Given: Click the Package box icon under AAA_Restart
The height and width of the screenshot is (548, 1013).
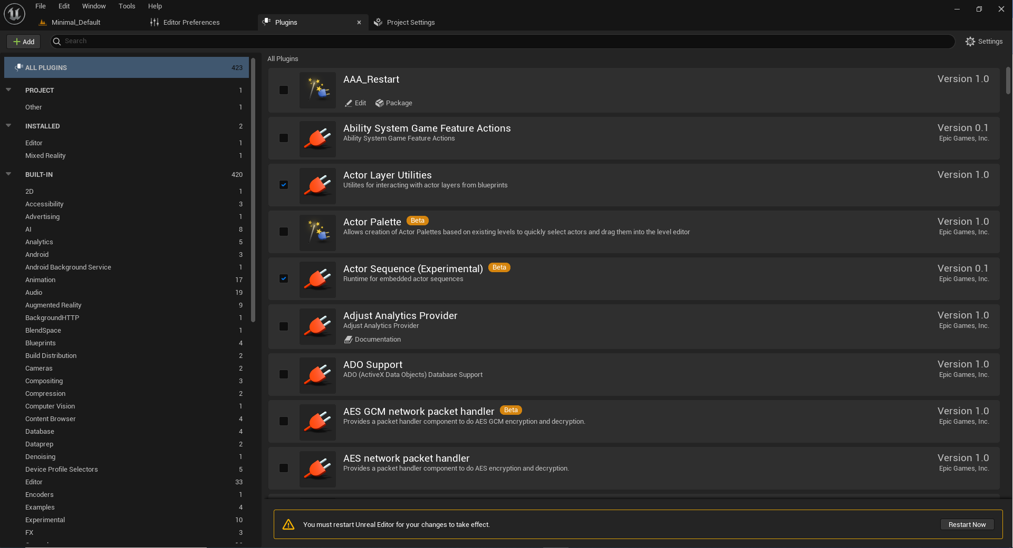Looking at the screenshot, I should [x=379, y=103].
